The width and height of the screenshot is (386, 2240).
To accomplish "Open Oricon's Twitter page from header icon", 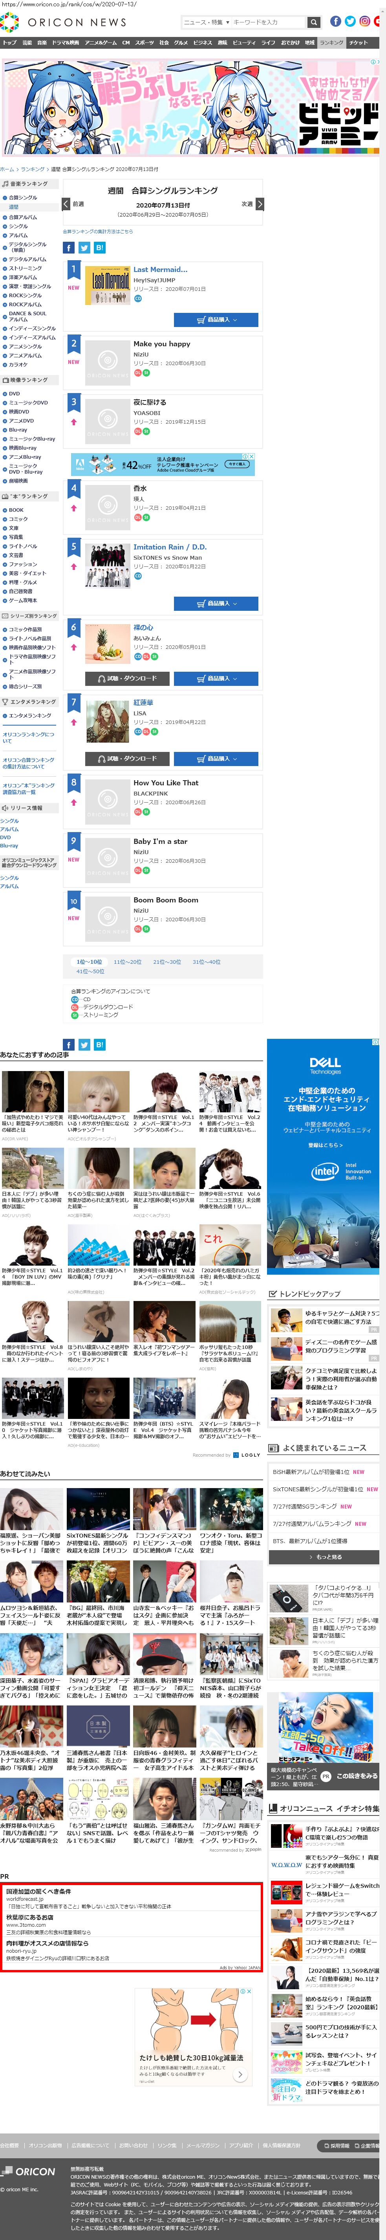I will tap(350, 21).
